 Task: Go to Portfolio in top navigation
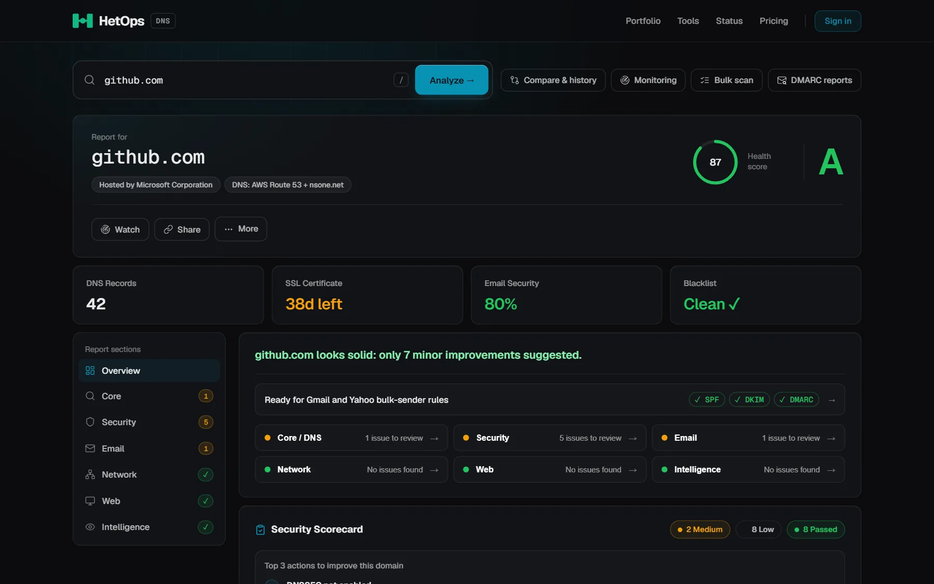pyautogui.click(x=643, y=21)
